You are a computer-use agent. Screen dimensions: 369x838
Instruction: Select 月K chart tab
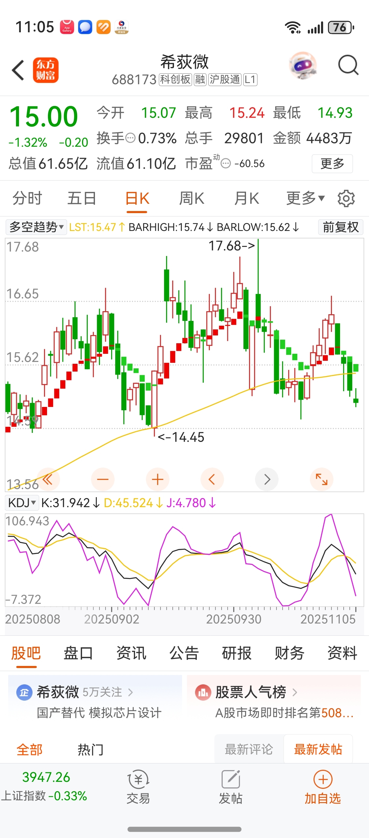[x=247, y=198]
